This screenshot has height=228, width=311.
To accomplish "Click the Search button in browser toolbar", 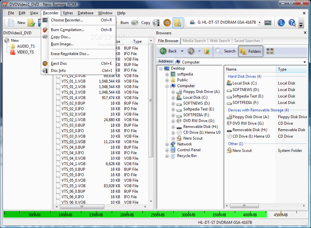I will pyautogui.click(x=226, y=51).
